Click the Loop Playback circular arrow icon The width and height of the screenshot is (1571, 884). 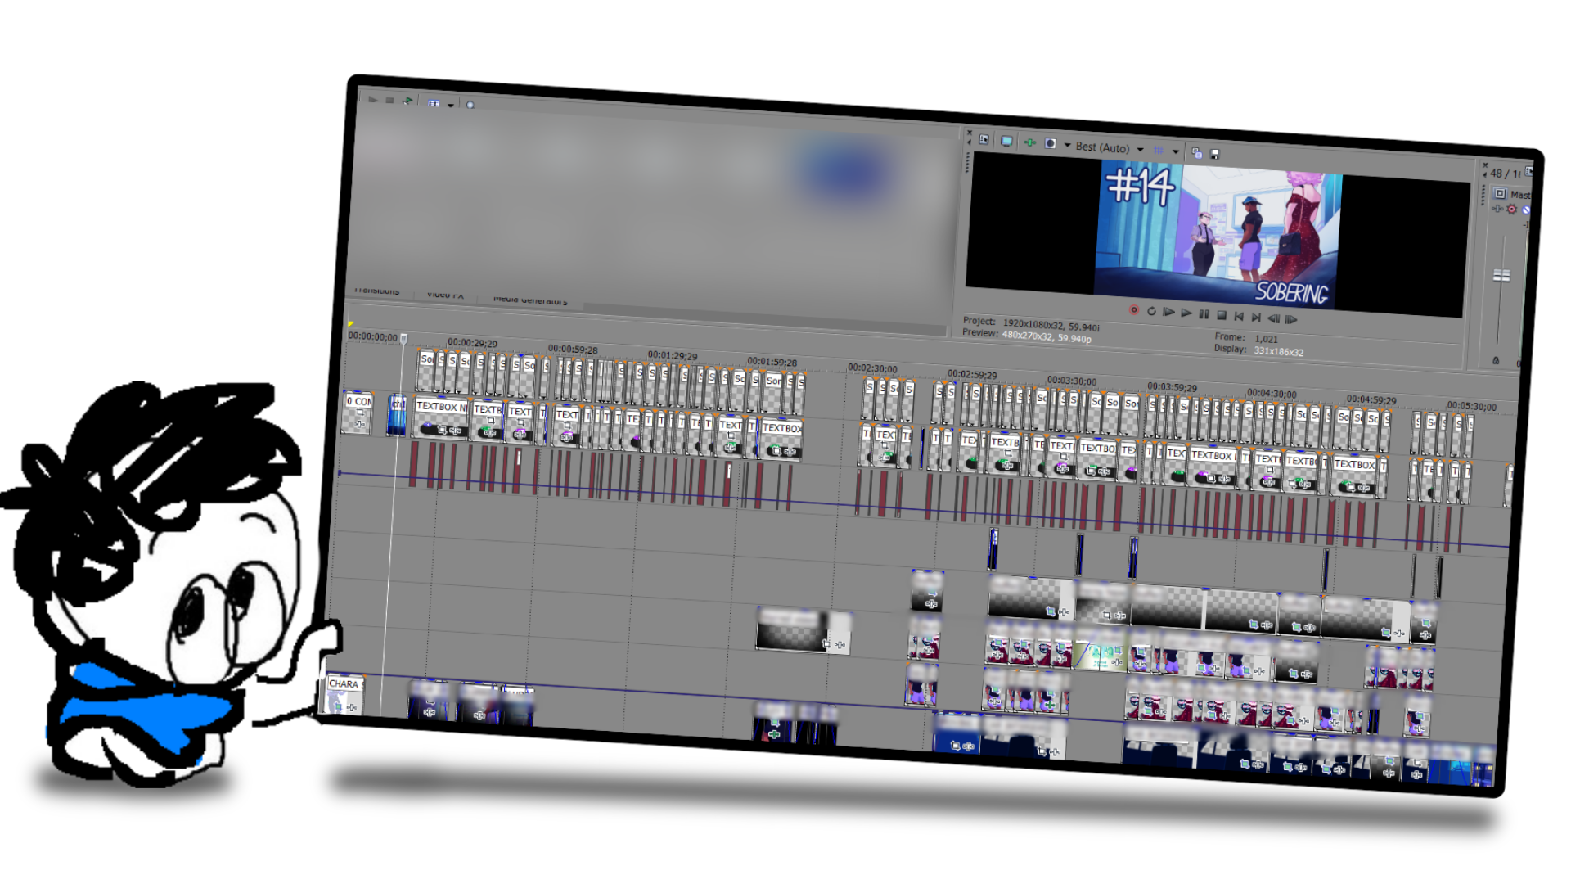click(x=1151, y=311)
